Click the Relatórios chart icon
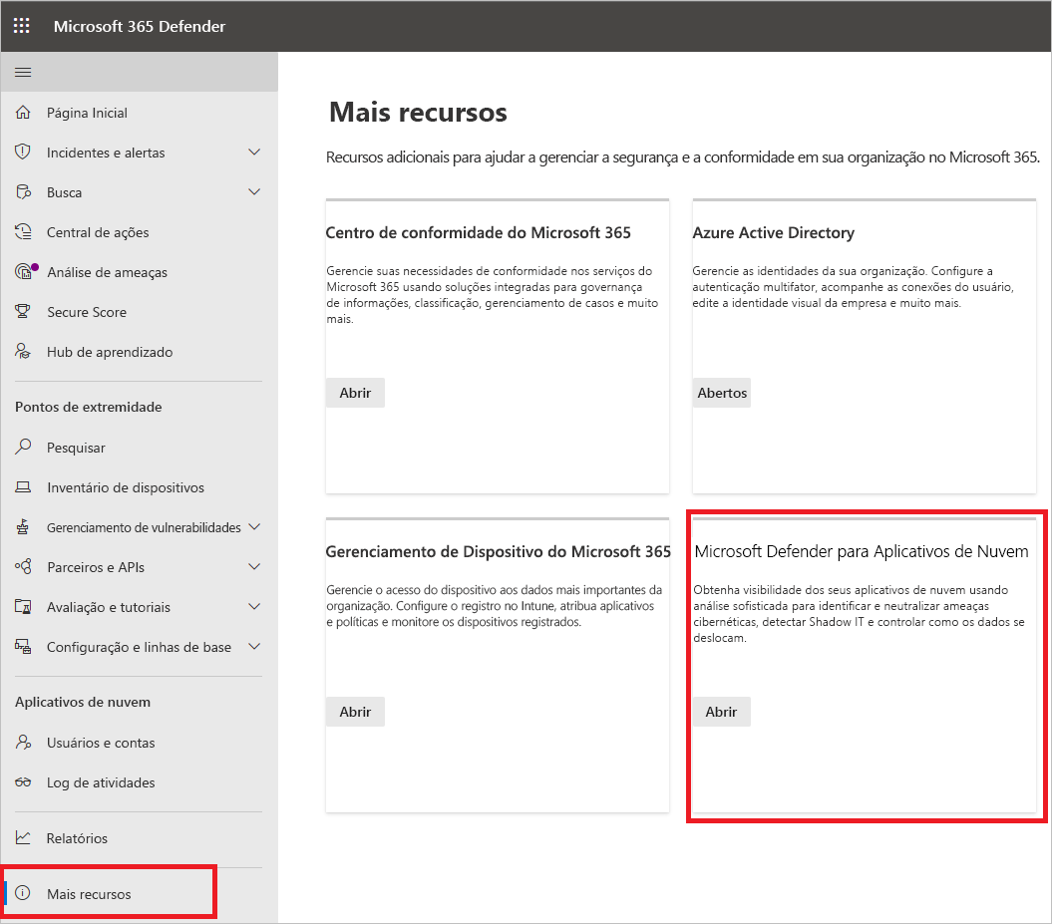The width and height of the screenshot is (1052, 924). click(x=23, y=837)
